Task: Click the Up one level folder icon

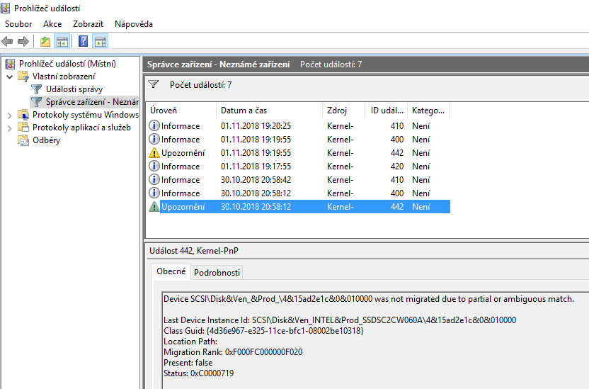Action: tap(45, 41)
